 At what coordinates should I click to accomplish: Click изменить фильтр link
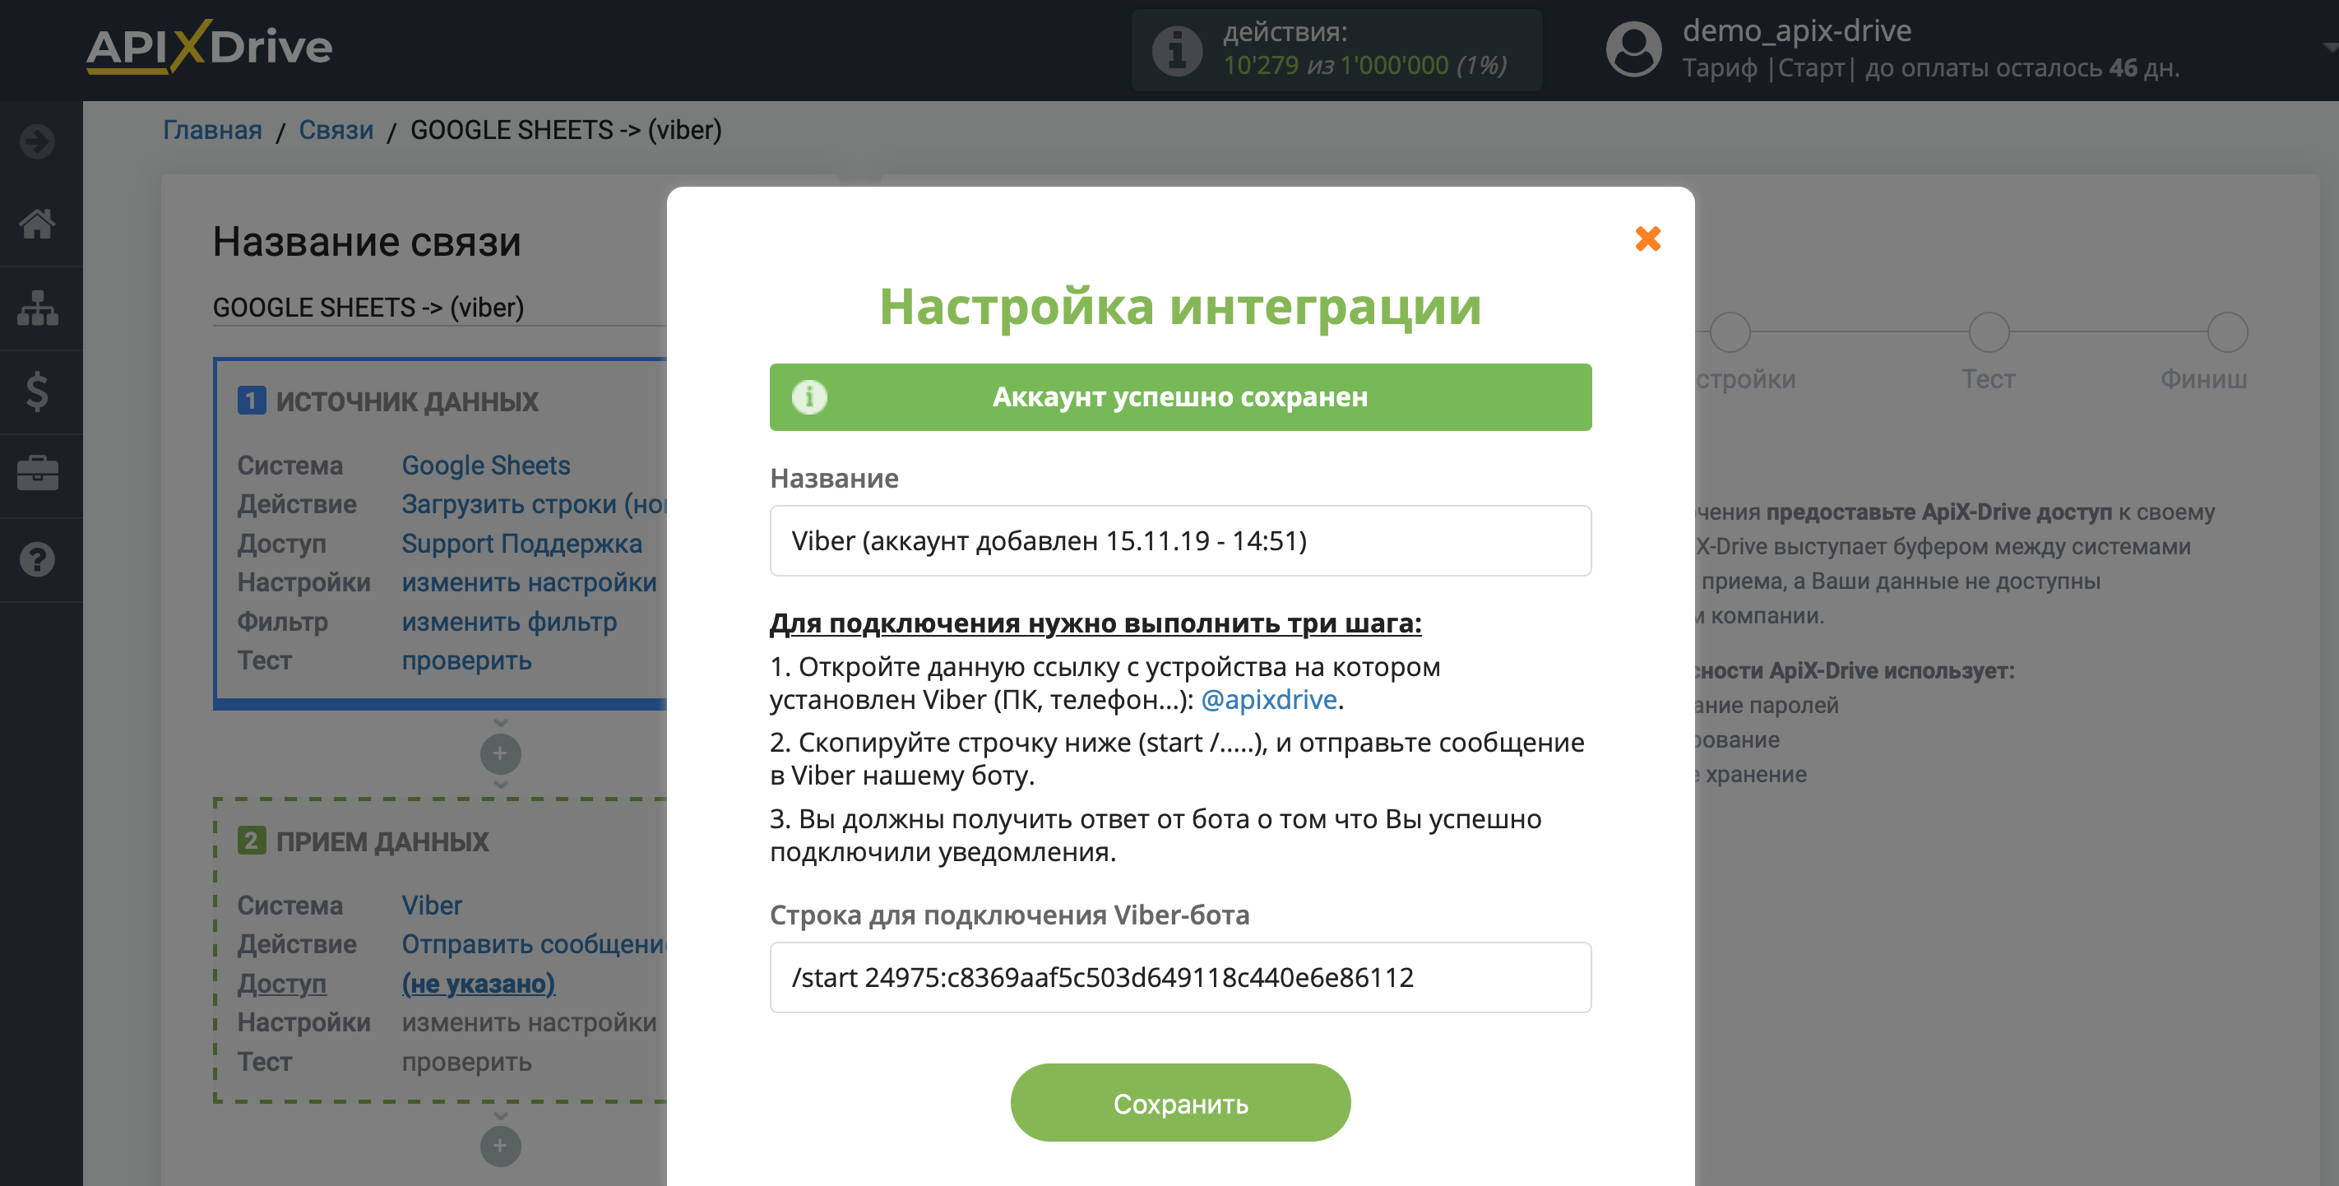tap(509, 621)
